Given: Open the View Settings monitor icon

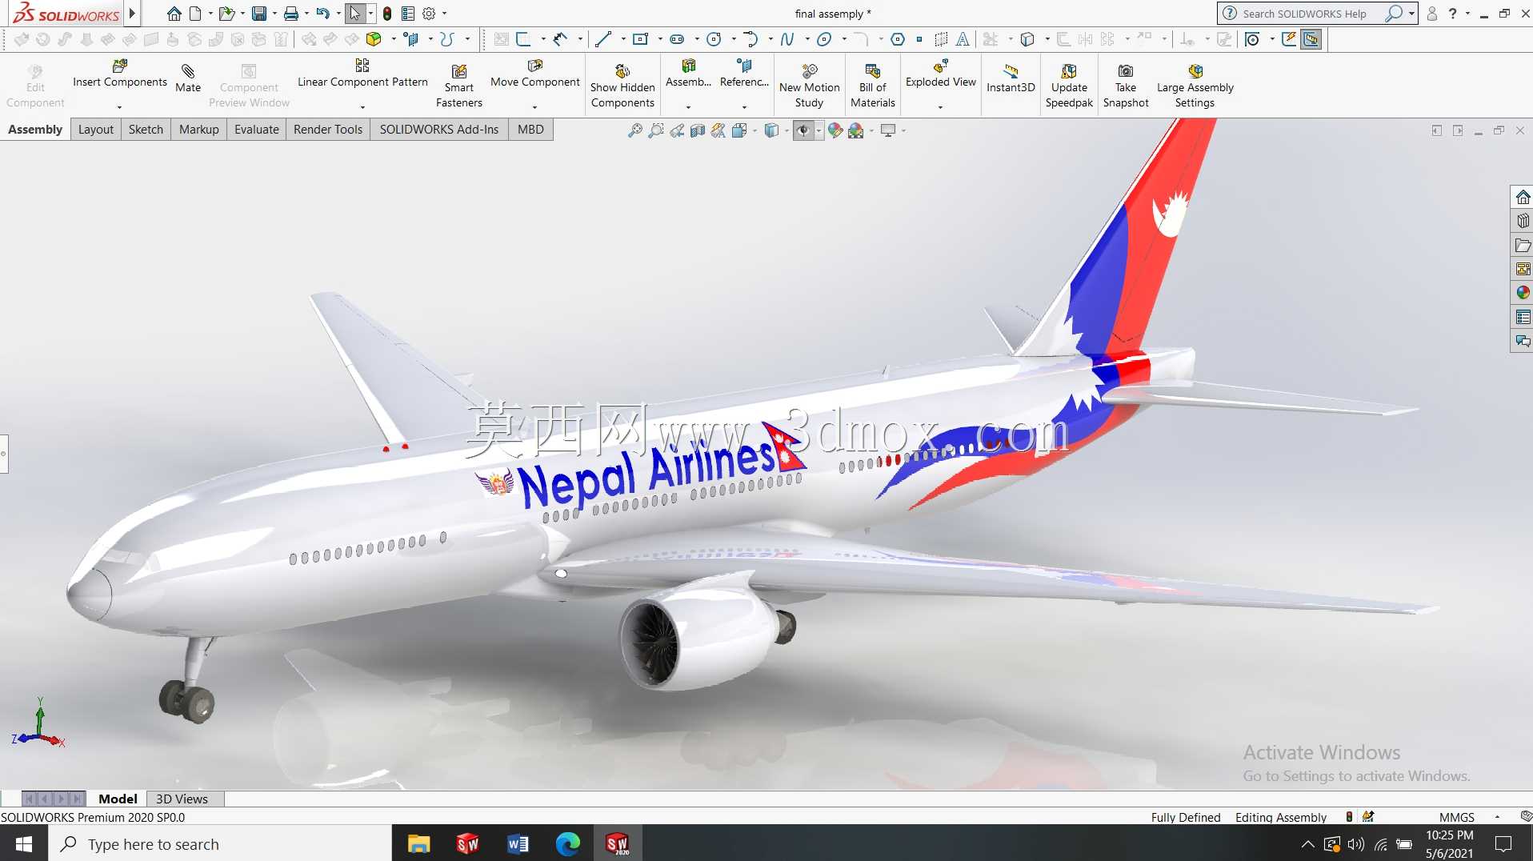Looking at the screenshot, I should point(887,130).
